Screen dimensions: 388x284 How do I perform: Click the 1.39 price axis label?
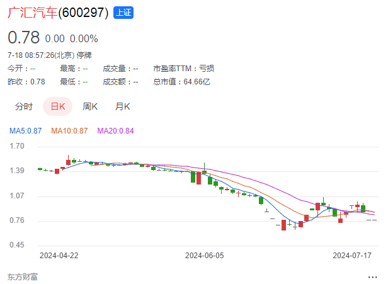pos(17,171)
